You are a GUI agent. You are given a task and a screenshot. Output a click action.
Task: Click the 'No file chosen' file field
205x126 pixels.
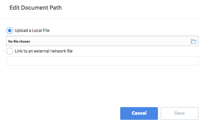click(x=102, y=41)
